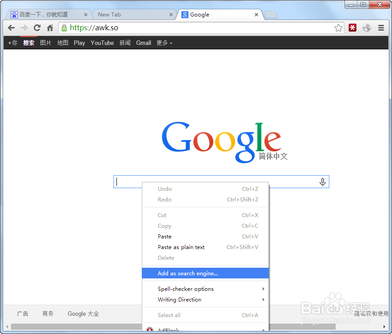392x334 pixels.
Task: Select Delete from the context menu
Action: point(205,258)
